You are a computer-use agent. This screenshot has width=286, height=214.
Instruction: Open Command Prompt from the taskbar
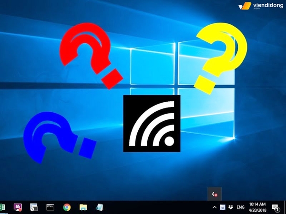point(50,207)
